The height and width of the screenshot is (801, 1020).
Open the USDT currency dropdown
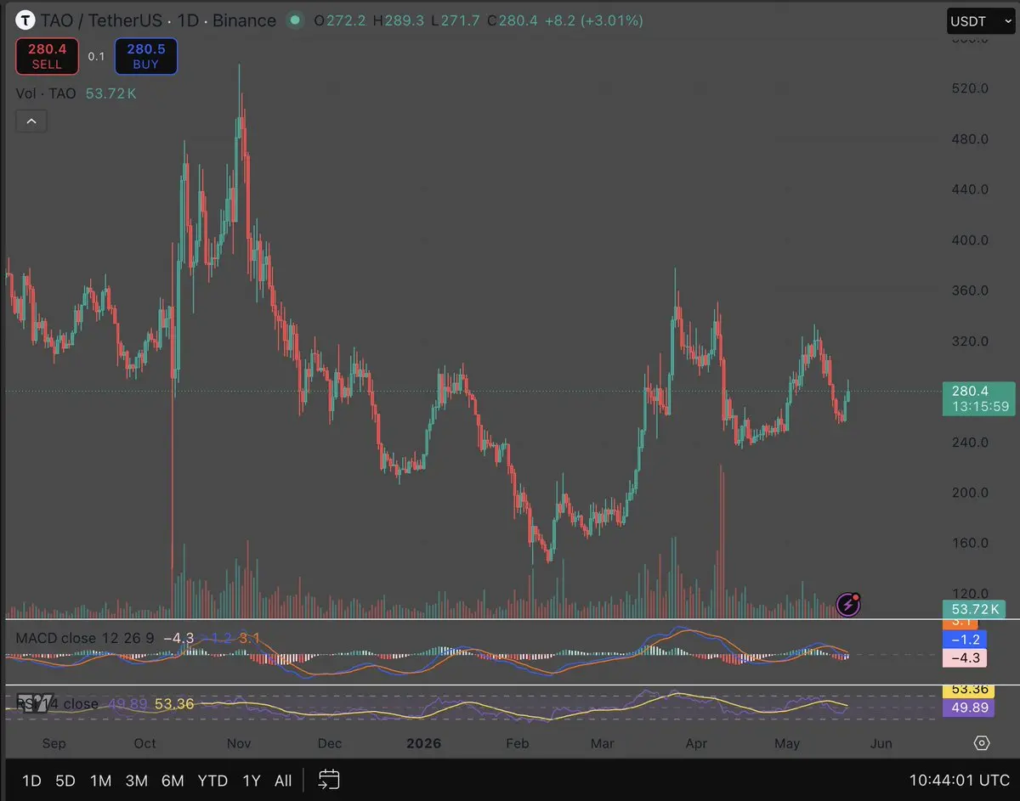click(x=980, y=22)
